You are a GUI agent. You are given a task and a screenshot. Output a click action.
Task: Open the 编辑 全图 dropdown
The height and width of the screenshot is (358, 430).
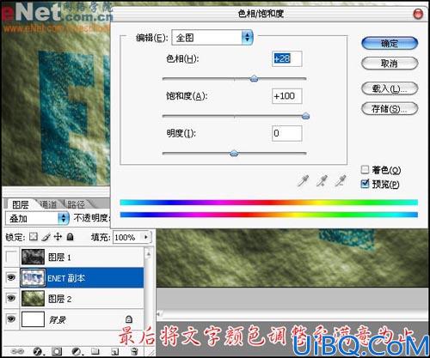point(212,38)
